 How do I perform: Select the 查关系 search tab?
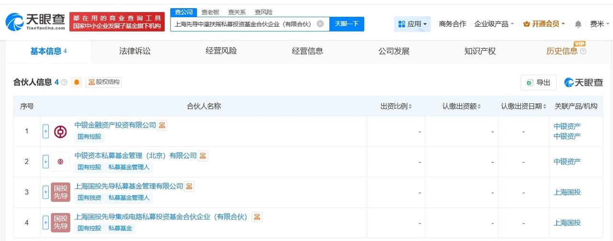pos(237,12)
